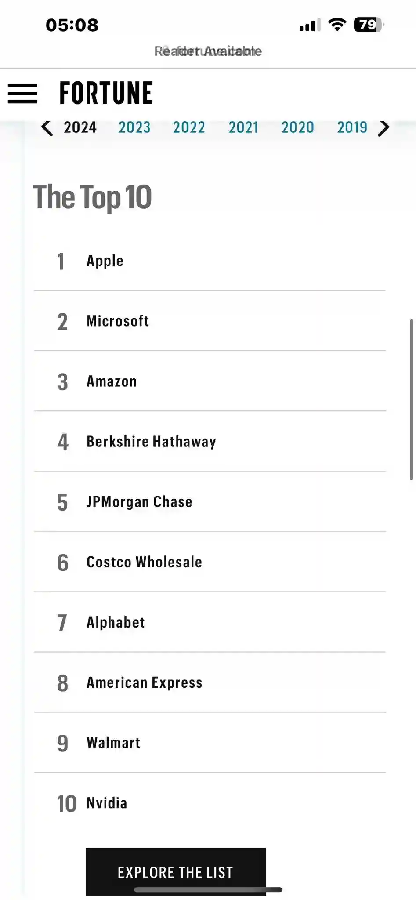This screenshot has width=416, height=900.
Task: Click the page vertical scrollbar
Action: [412, 399]
